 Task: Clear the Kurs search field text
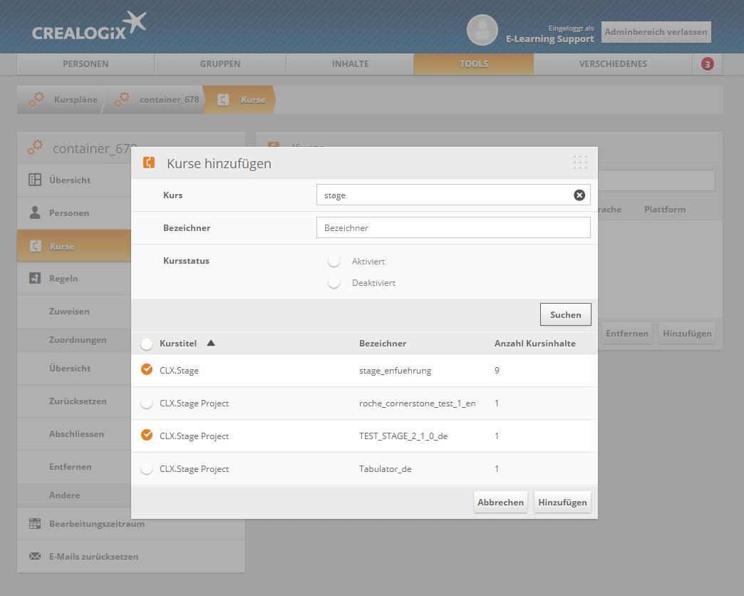579,195
